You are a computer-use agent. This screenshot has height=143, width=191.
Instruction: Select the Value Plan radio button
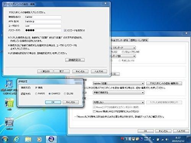coord(123,52)
